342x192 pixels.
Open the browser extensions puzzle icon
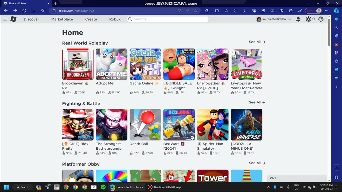point(207,11)
